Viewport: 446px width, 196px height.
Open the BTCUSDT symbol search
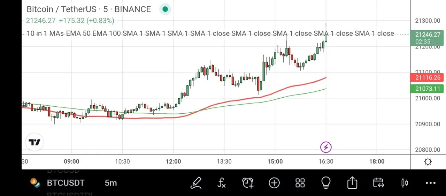[x=66, y=183]
